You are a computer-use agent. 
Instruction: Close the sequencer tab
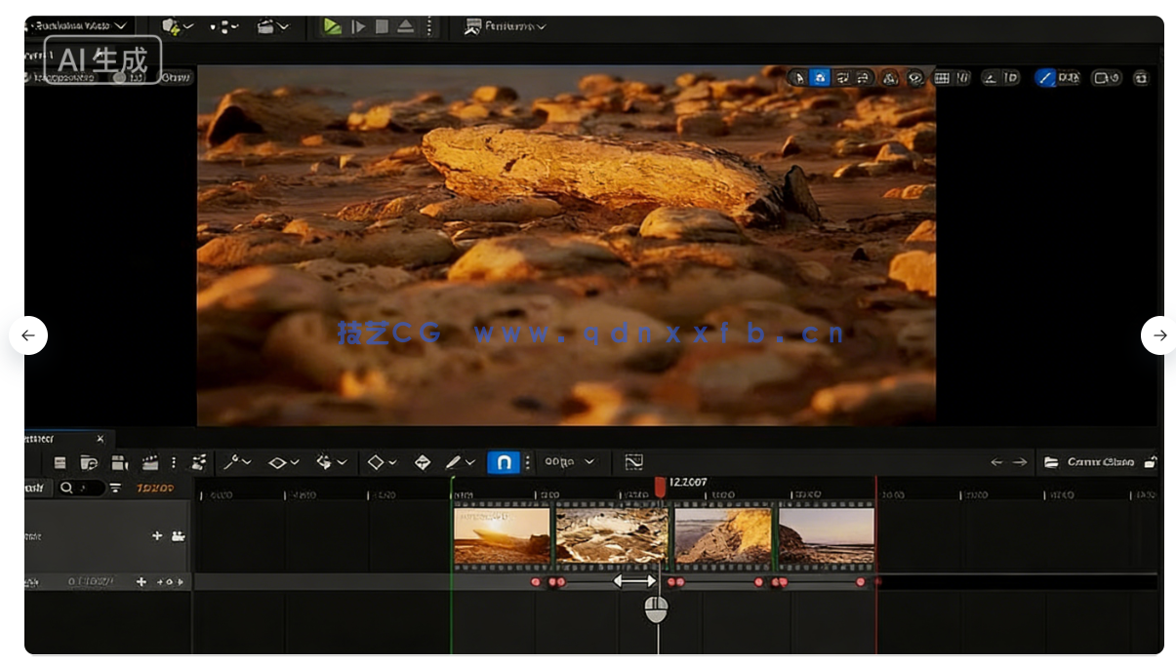coord(100,439)
